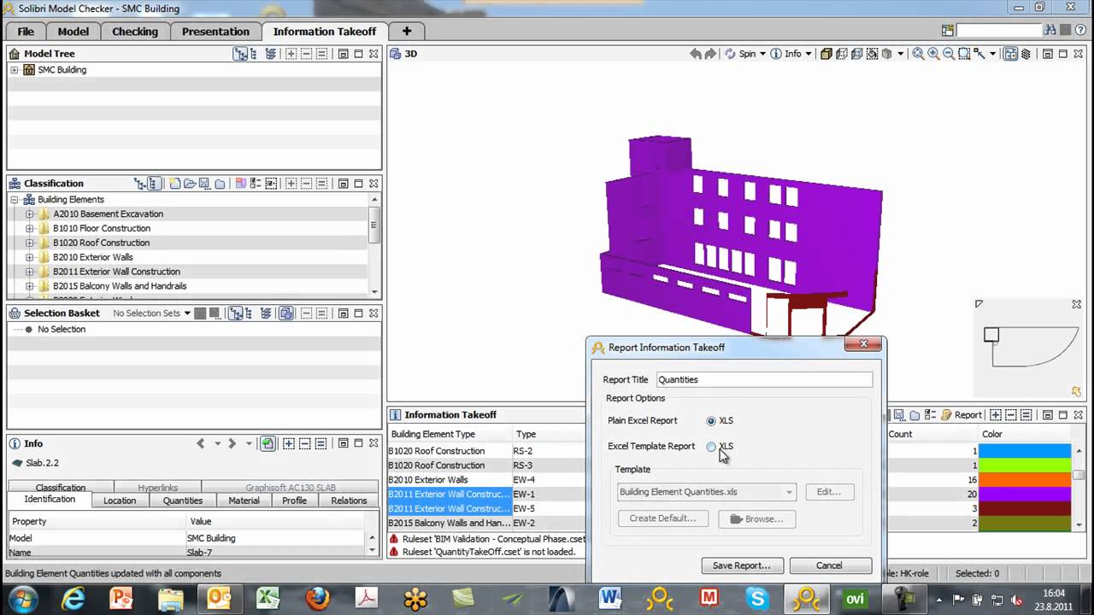
Task: Click Excel icon in Windows taskbar
Action: [268, 598]
